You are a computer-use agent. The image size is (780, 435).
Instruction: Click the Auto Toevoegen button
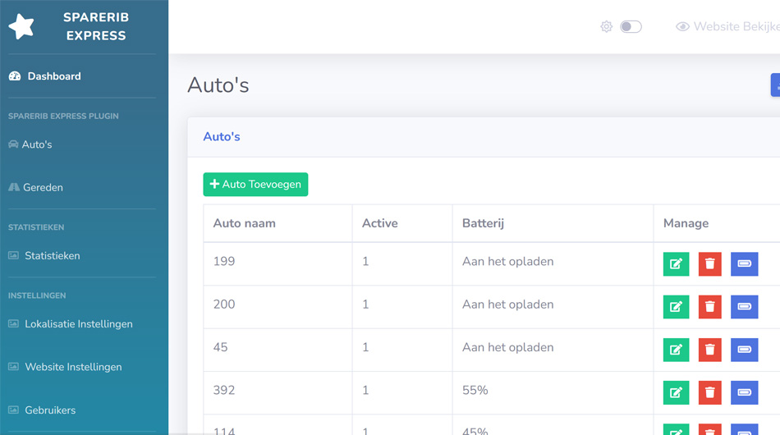pyautogui.click(x=255, y=185)
